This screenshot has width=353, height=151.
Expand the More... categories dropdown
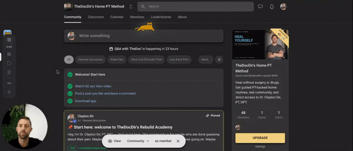click(206, 60)
